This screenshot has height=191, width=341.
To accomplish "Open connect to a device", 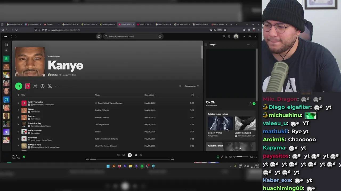I will point(230,157).
